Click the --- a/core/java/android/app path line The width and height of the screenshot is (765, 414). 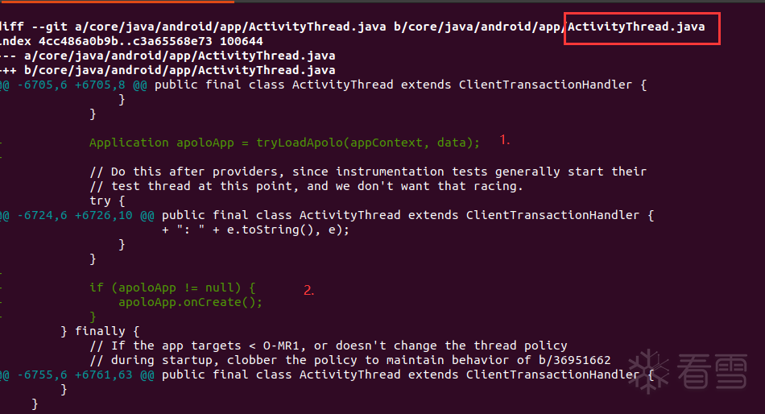pos(167,56)
